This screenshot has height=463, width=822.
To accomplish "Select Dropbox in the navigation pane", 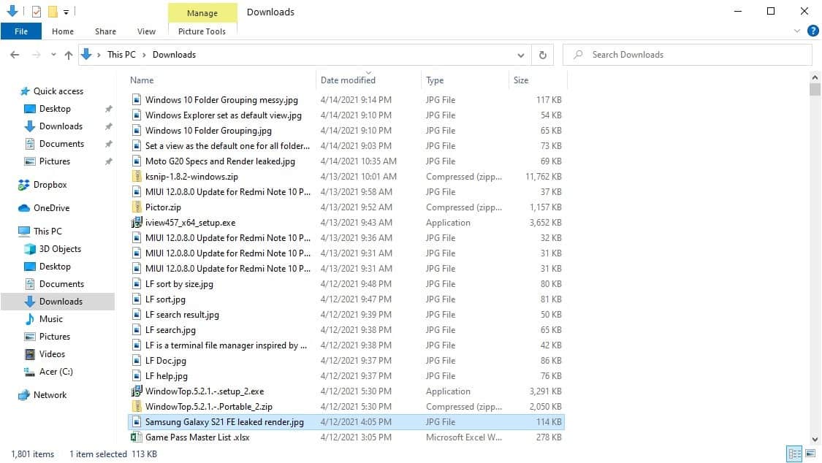I will (x=50, y=184).
